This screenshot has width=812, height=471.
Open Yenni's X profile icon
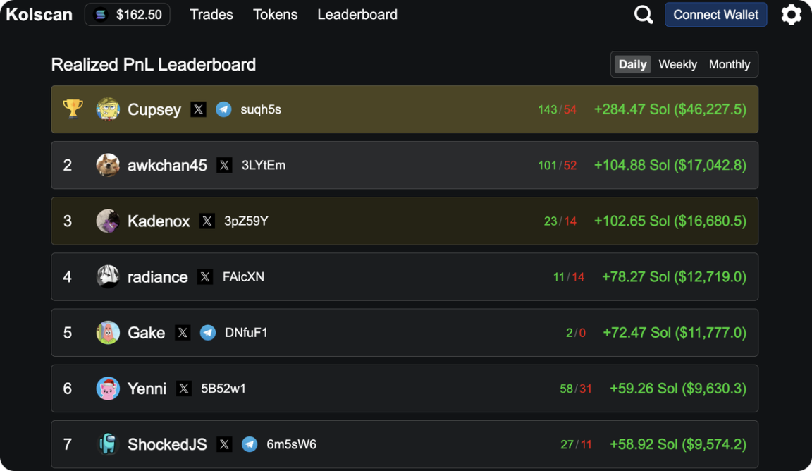[x=184, y=389]
